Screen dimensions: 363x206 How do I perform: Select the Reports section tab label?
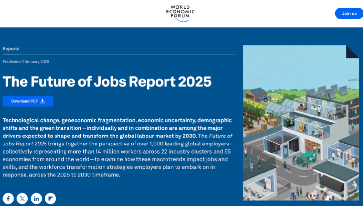[x=11, y=49]
